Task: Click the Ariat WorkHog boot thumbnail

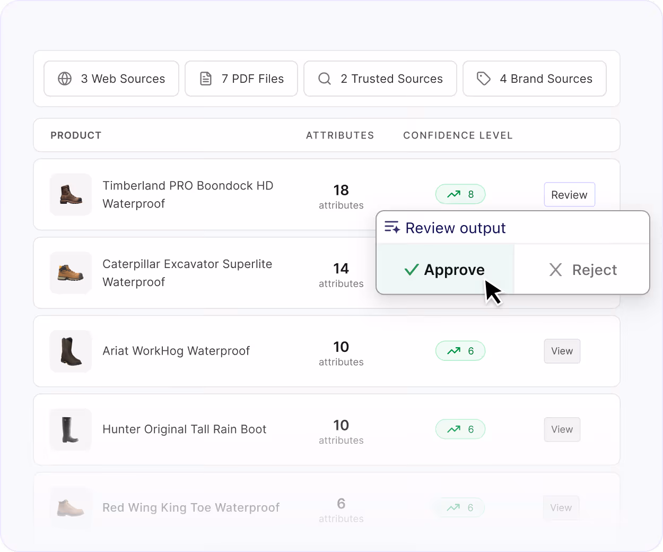Action: [x=71, y=351]
